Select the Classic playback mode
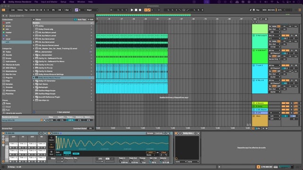This screenshot has height=170, width=303. tap(51, 139)
